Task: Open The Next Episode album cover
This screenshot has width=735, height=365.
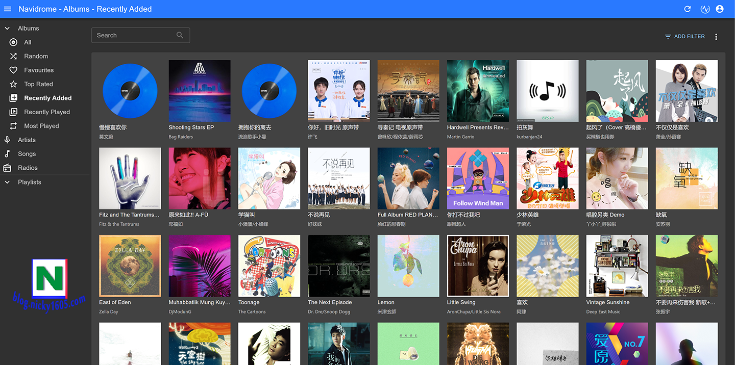Action: (x=339, y=266)
